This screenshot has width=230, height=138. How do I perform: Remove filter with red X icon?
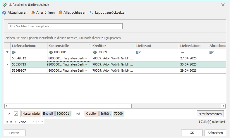pos(9,114)
